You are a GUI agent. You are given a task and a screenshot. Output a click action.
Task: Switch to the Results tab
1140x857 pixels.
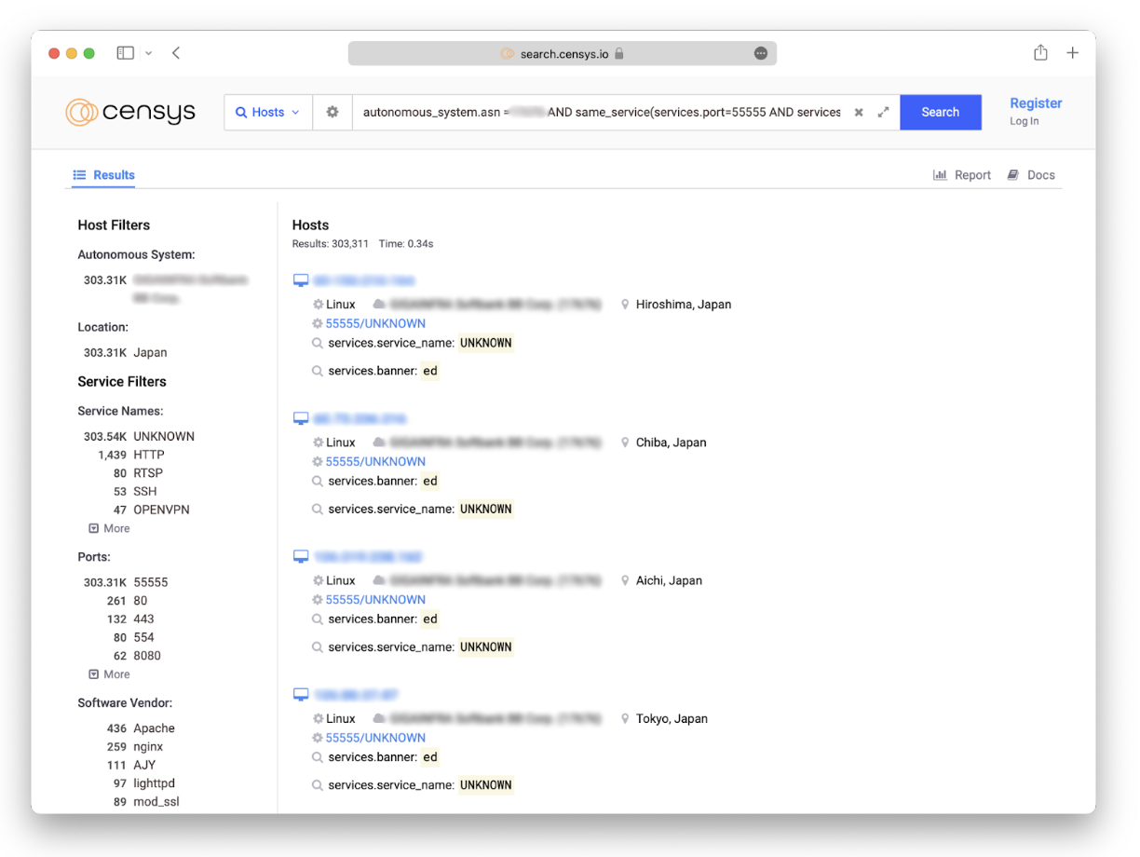[104, 175]
